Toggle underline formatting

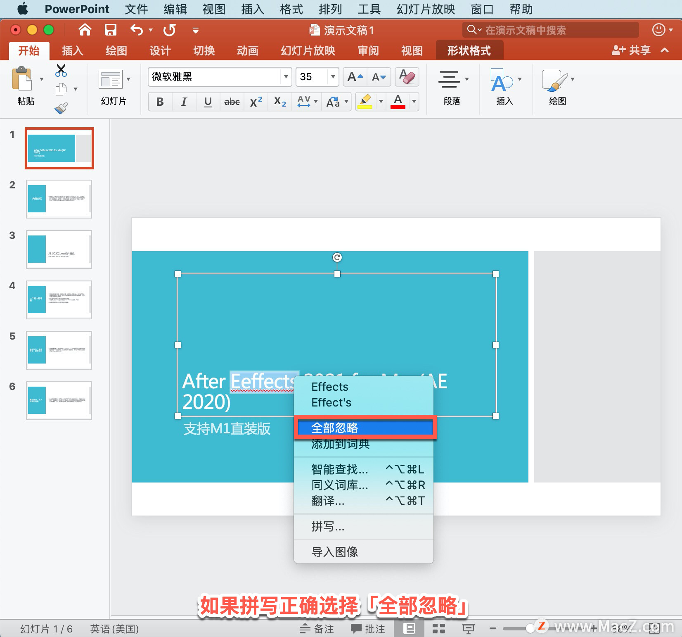[x=208, y=102]
